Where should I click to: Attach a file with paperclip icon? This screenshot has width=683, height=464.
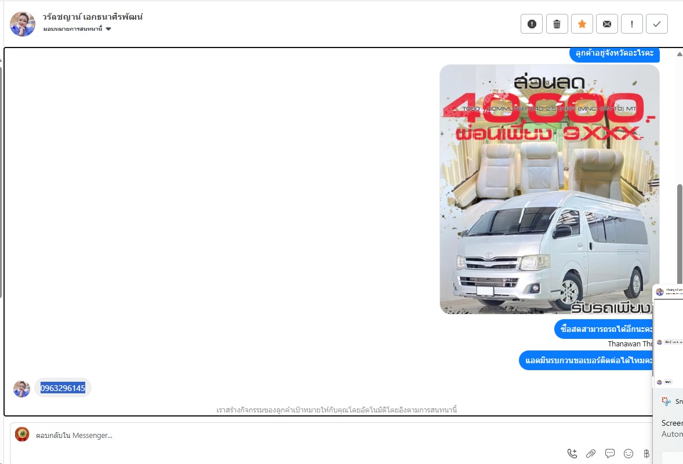[x=591, y=454]
